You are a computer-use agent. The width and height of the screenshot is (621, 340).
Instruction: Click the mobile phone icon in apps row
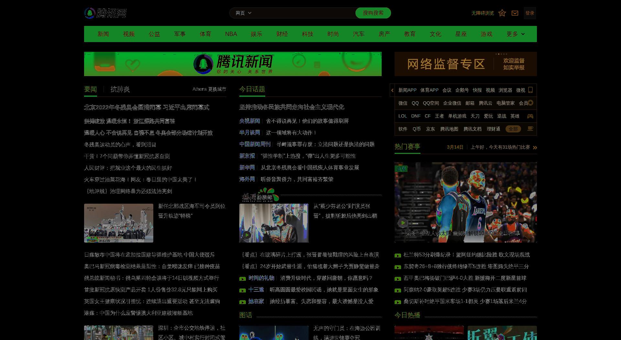click(x=530, y=90)
